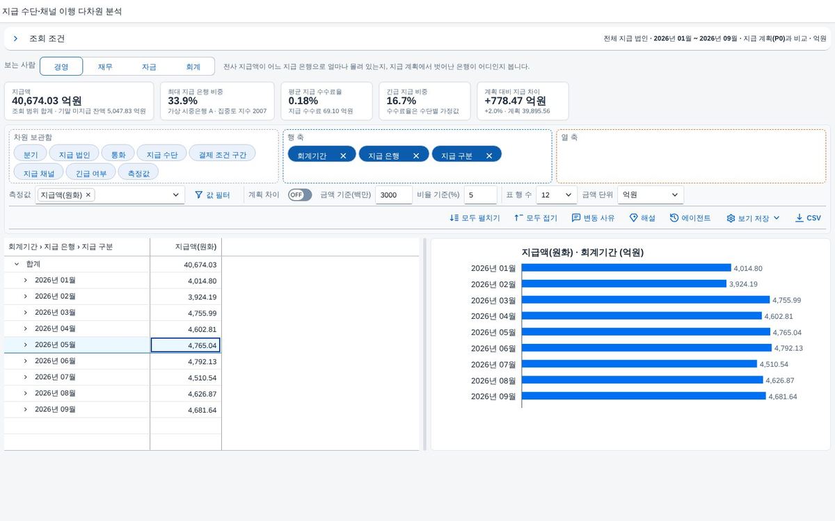The height and width of the screenshot is (521, 835).
Task: Select the 긴급 여부 dimension chip
Action: click(91, 172)
